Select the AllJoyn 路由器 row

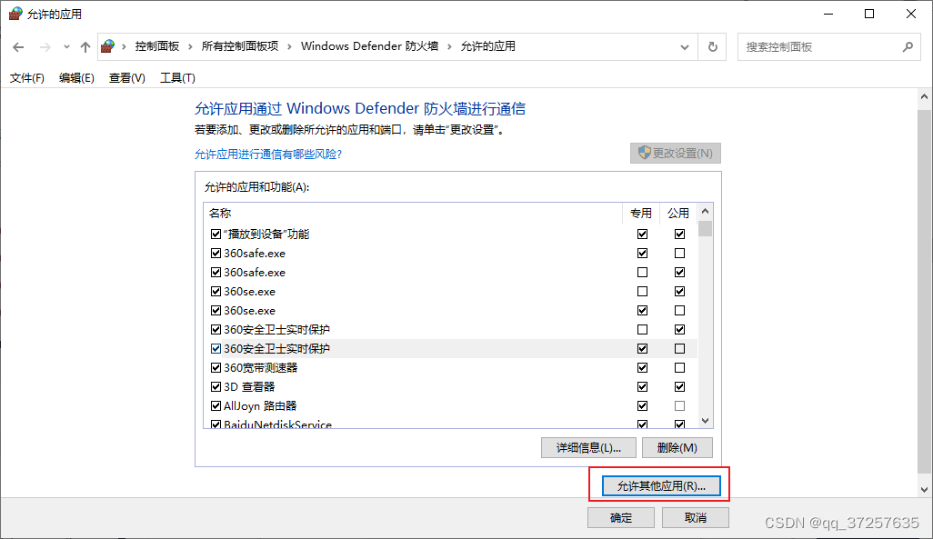point(450,405)
